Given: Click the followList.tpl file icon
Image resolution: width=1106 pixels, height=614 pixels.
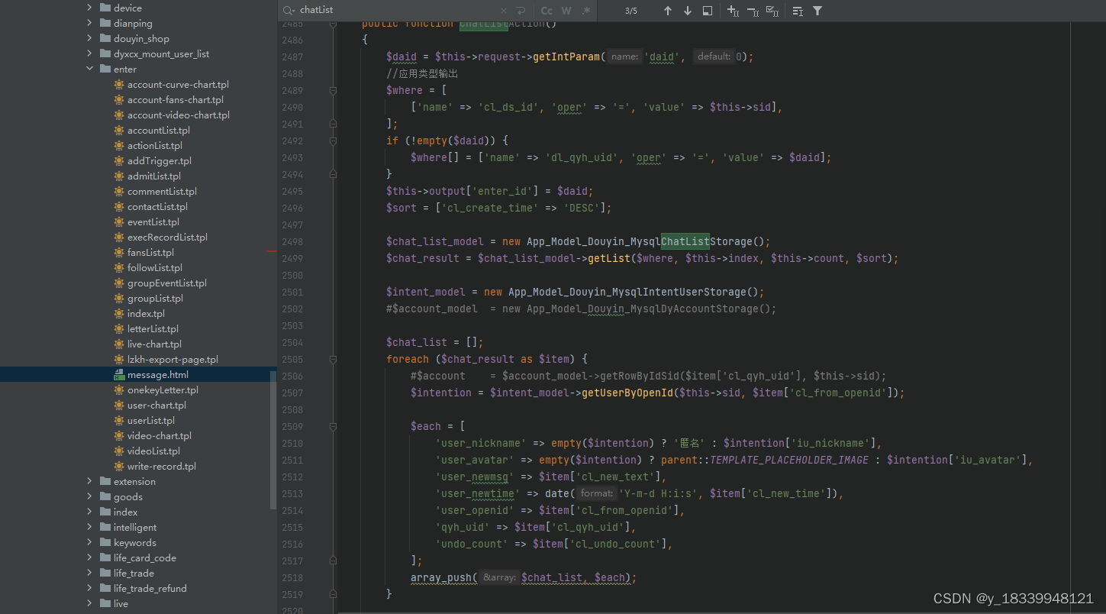Looking at the screenshot, I should pyautogui.click(x=119, y=267).
